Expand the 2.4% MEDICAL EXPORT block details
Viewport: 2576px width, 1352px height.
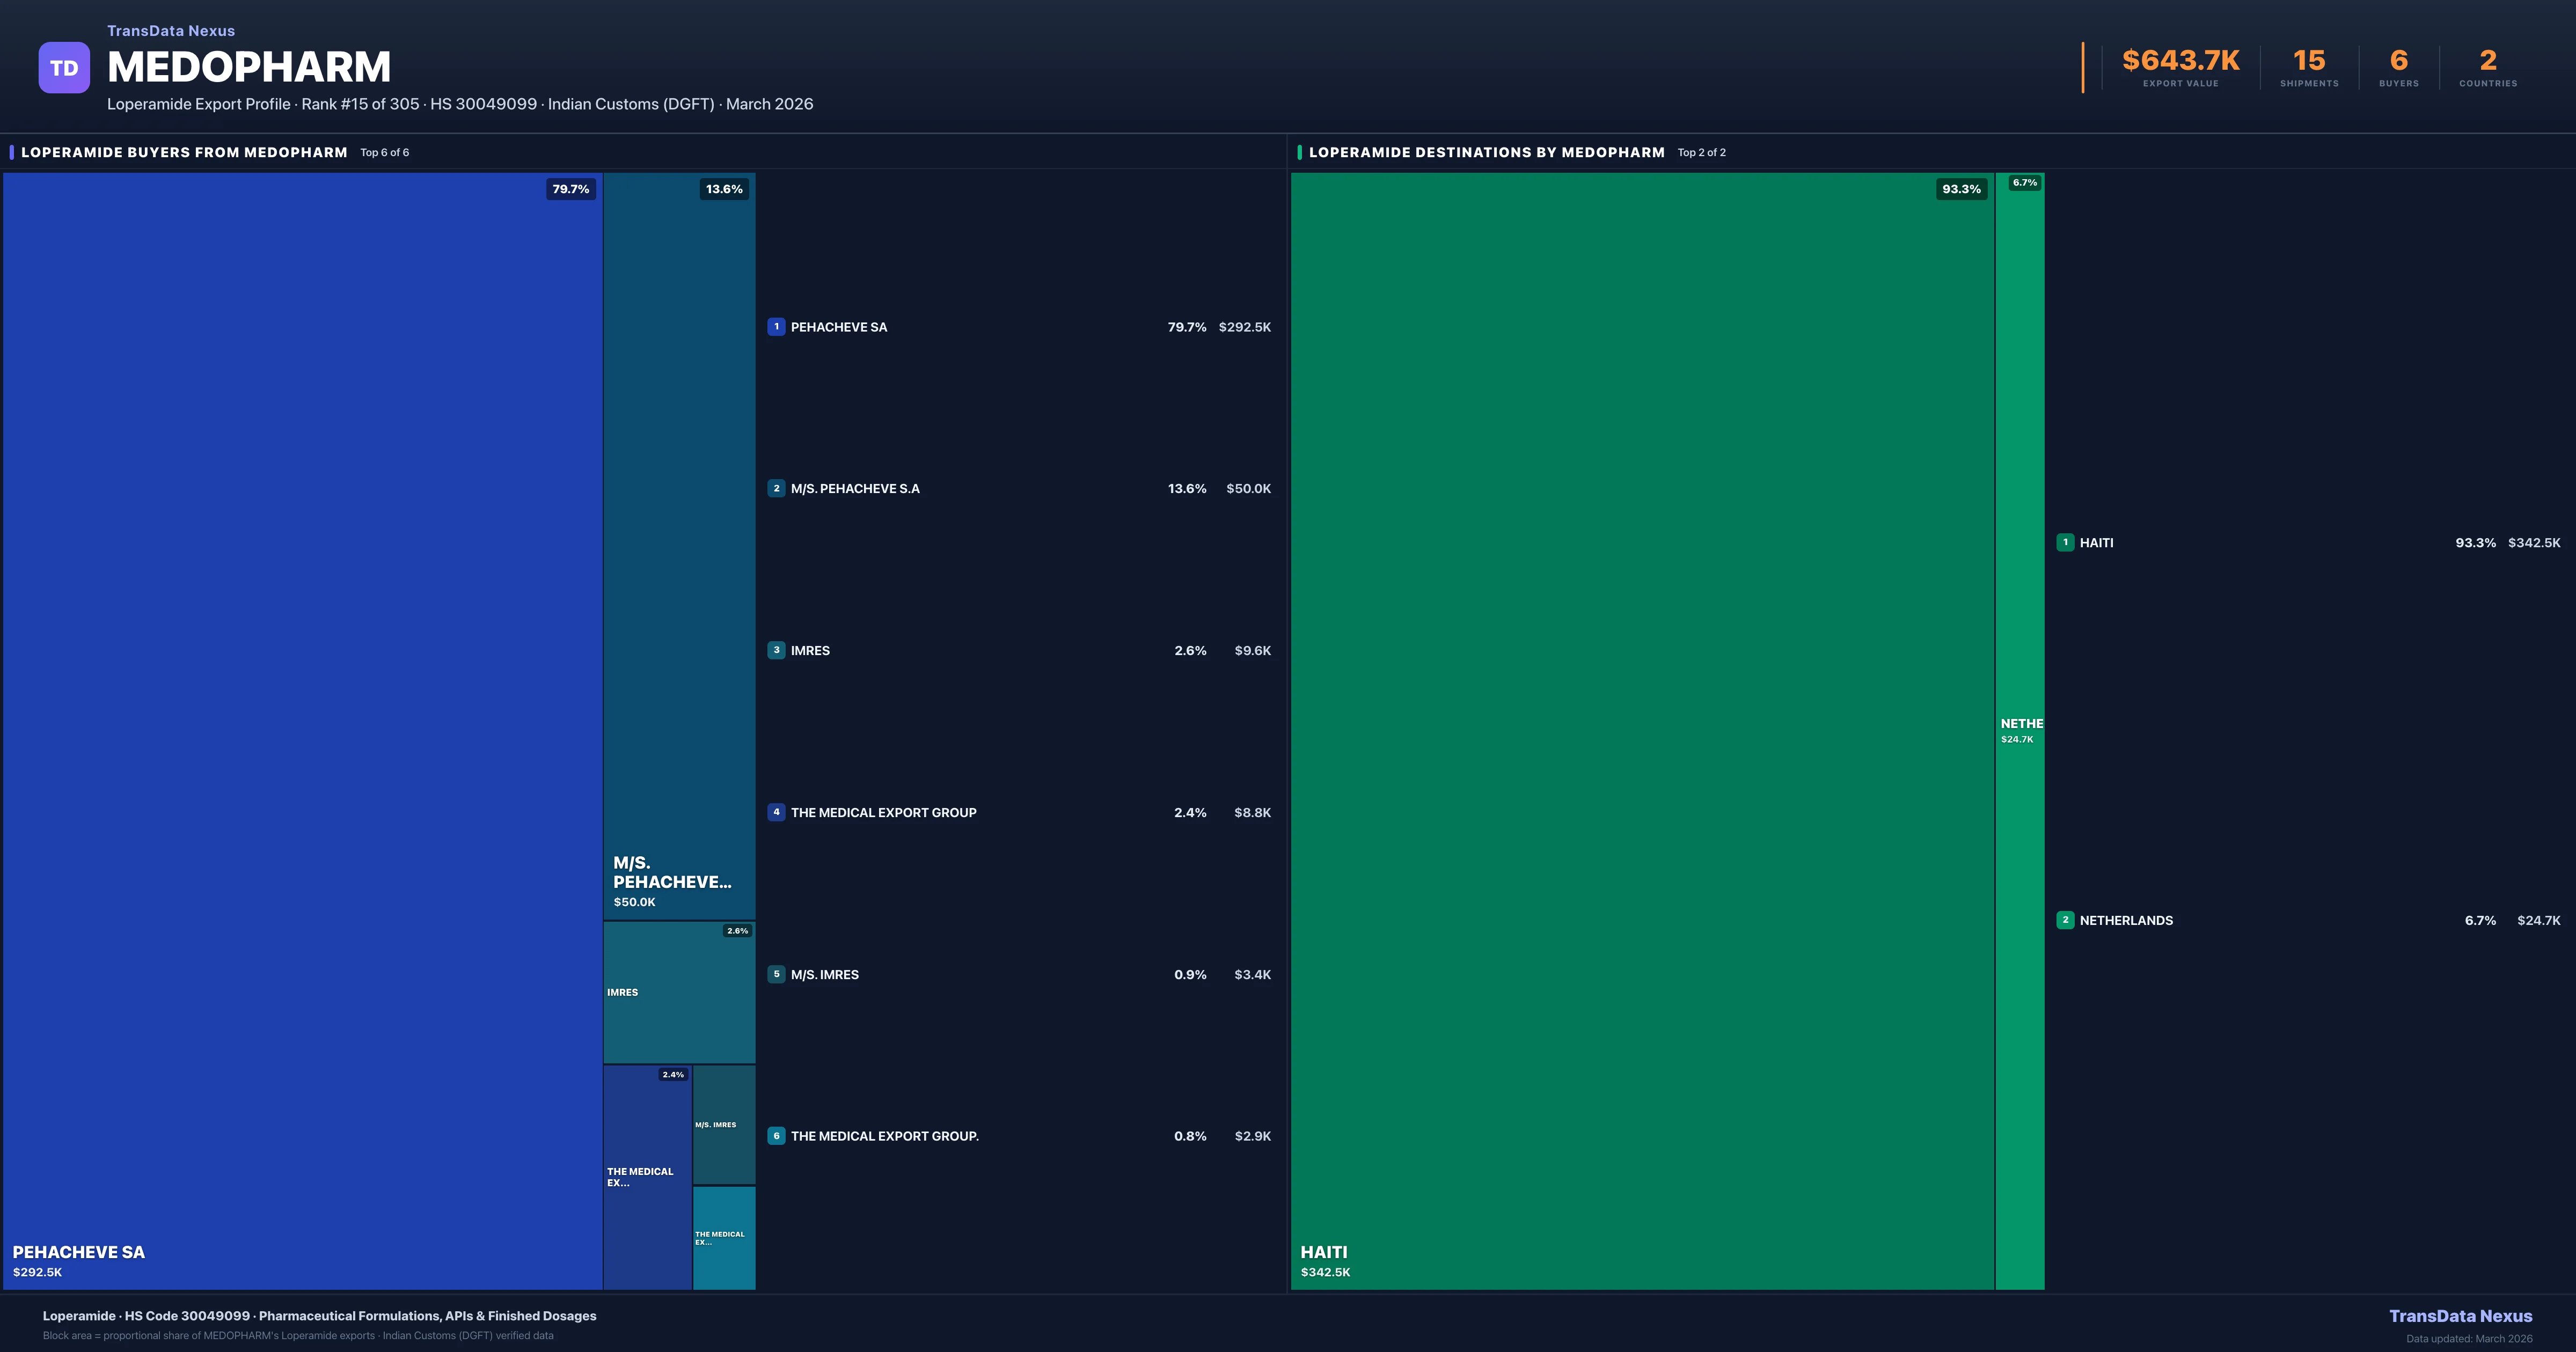[672, 1074]
